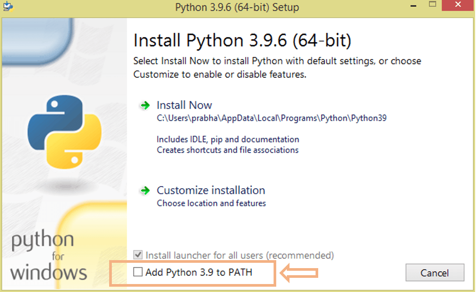Click the green arrow beside Customize installation
The height and width of the screenshot is (292, 476).
tap(146, 190)
